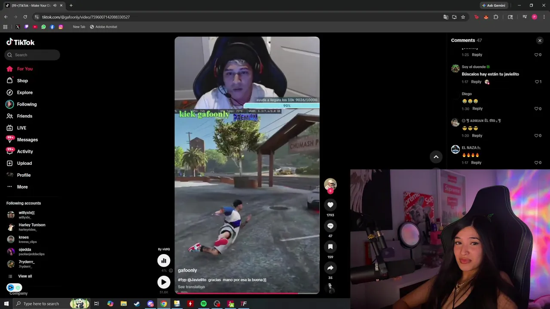
Task: Open the TikTok Shop page
Action: (x=17, y=81)
